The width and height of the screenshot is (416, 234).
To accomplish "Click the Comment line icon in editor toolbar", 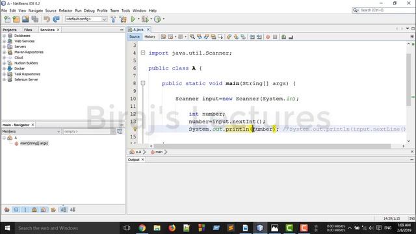I will [x=283, y=37].
